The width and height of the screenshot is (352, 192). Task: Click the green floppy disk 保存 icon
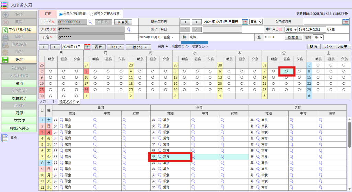click(x=5, y=59)
